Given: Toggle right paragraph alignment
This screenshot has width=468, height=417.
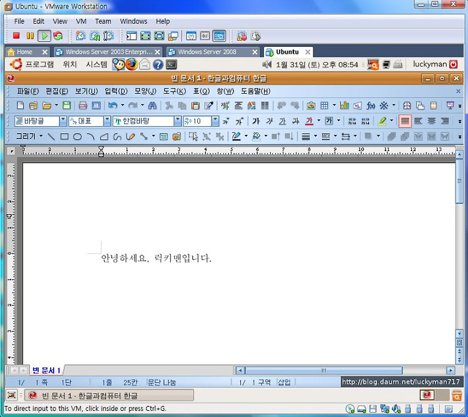Looking at the screenshot, I should [445, 121].
